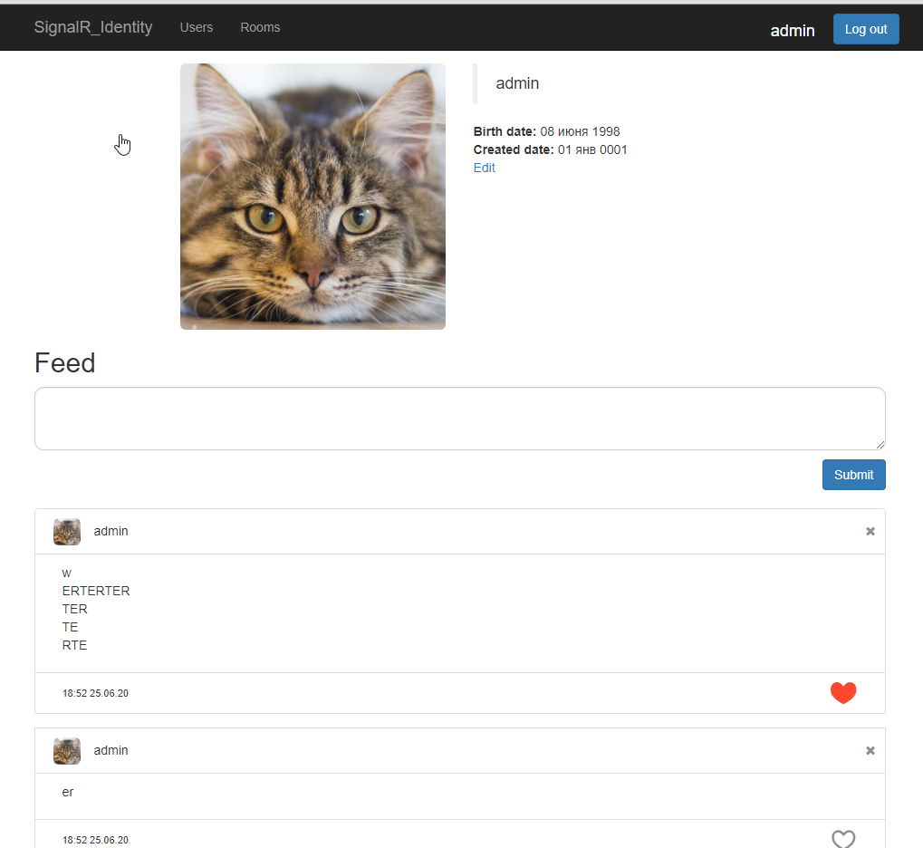Click the admin username in the navbar
The image size is (923, 848).
[x=792, y=30]
